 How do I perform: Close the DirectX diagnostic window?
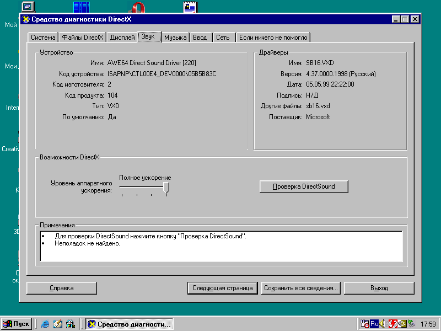[x=415, y=19]
